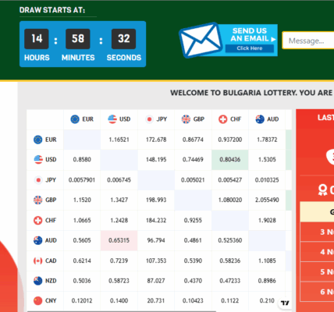
Task: Click the highlighted AUD/USD rate 0.65315
Action: 119,240
